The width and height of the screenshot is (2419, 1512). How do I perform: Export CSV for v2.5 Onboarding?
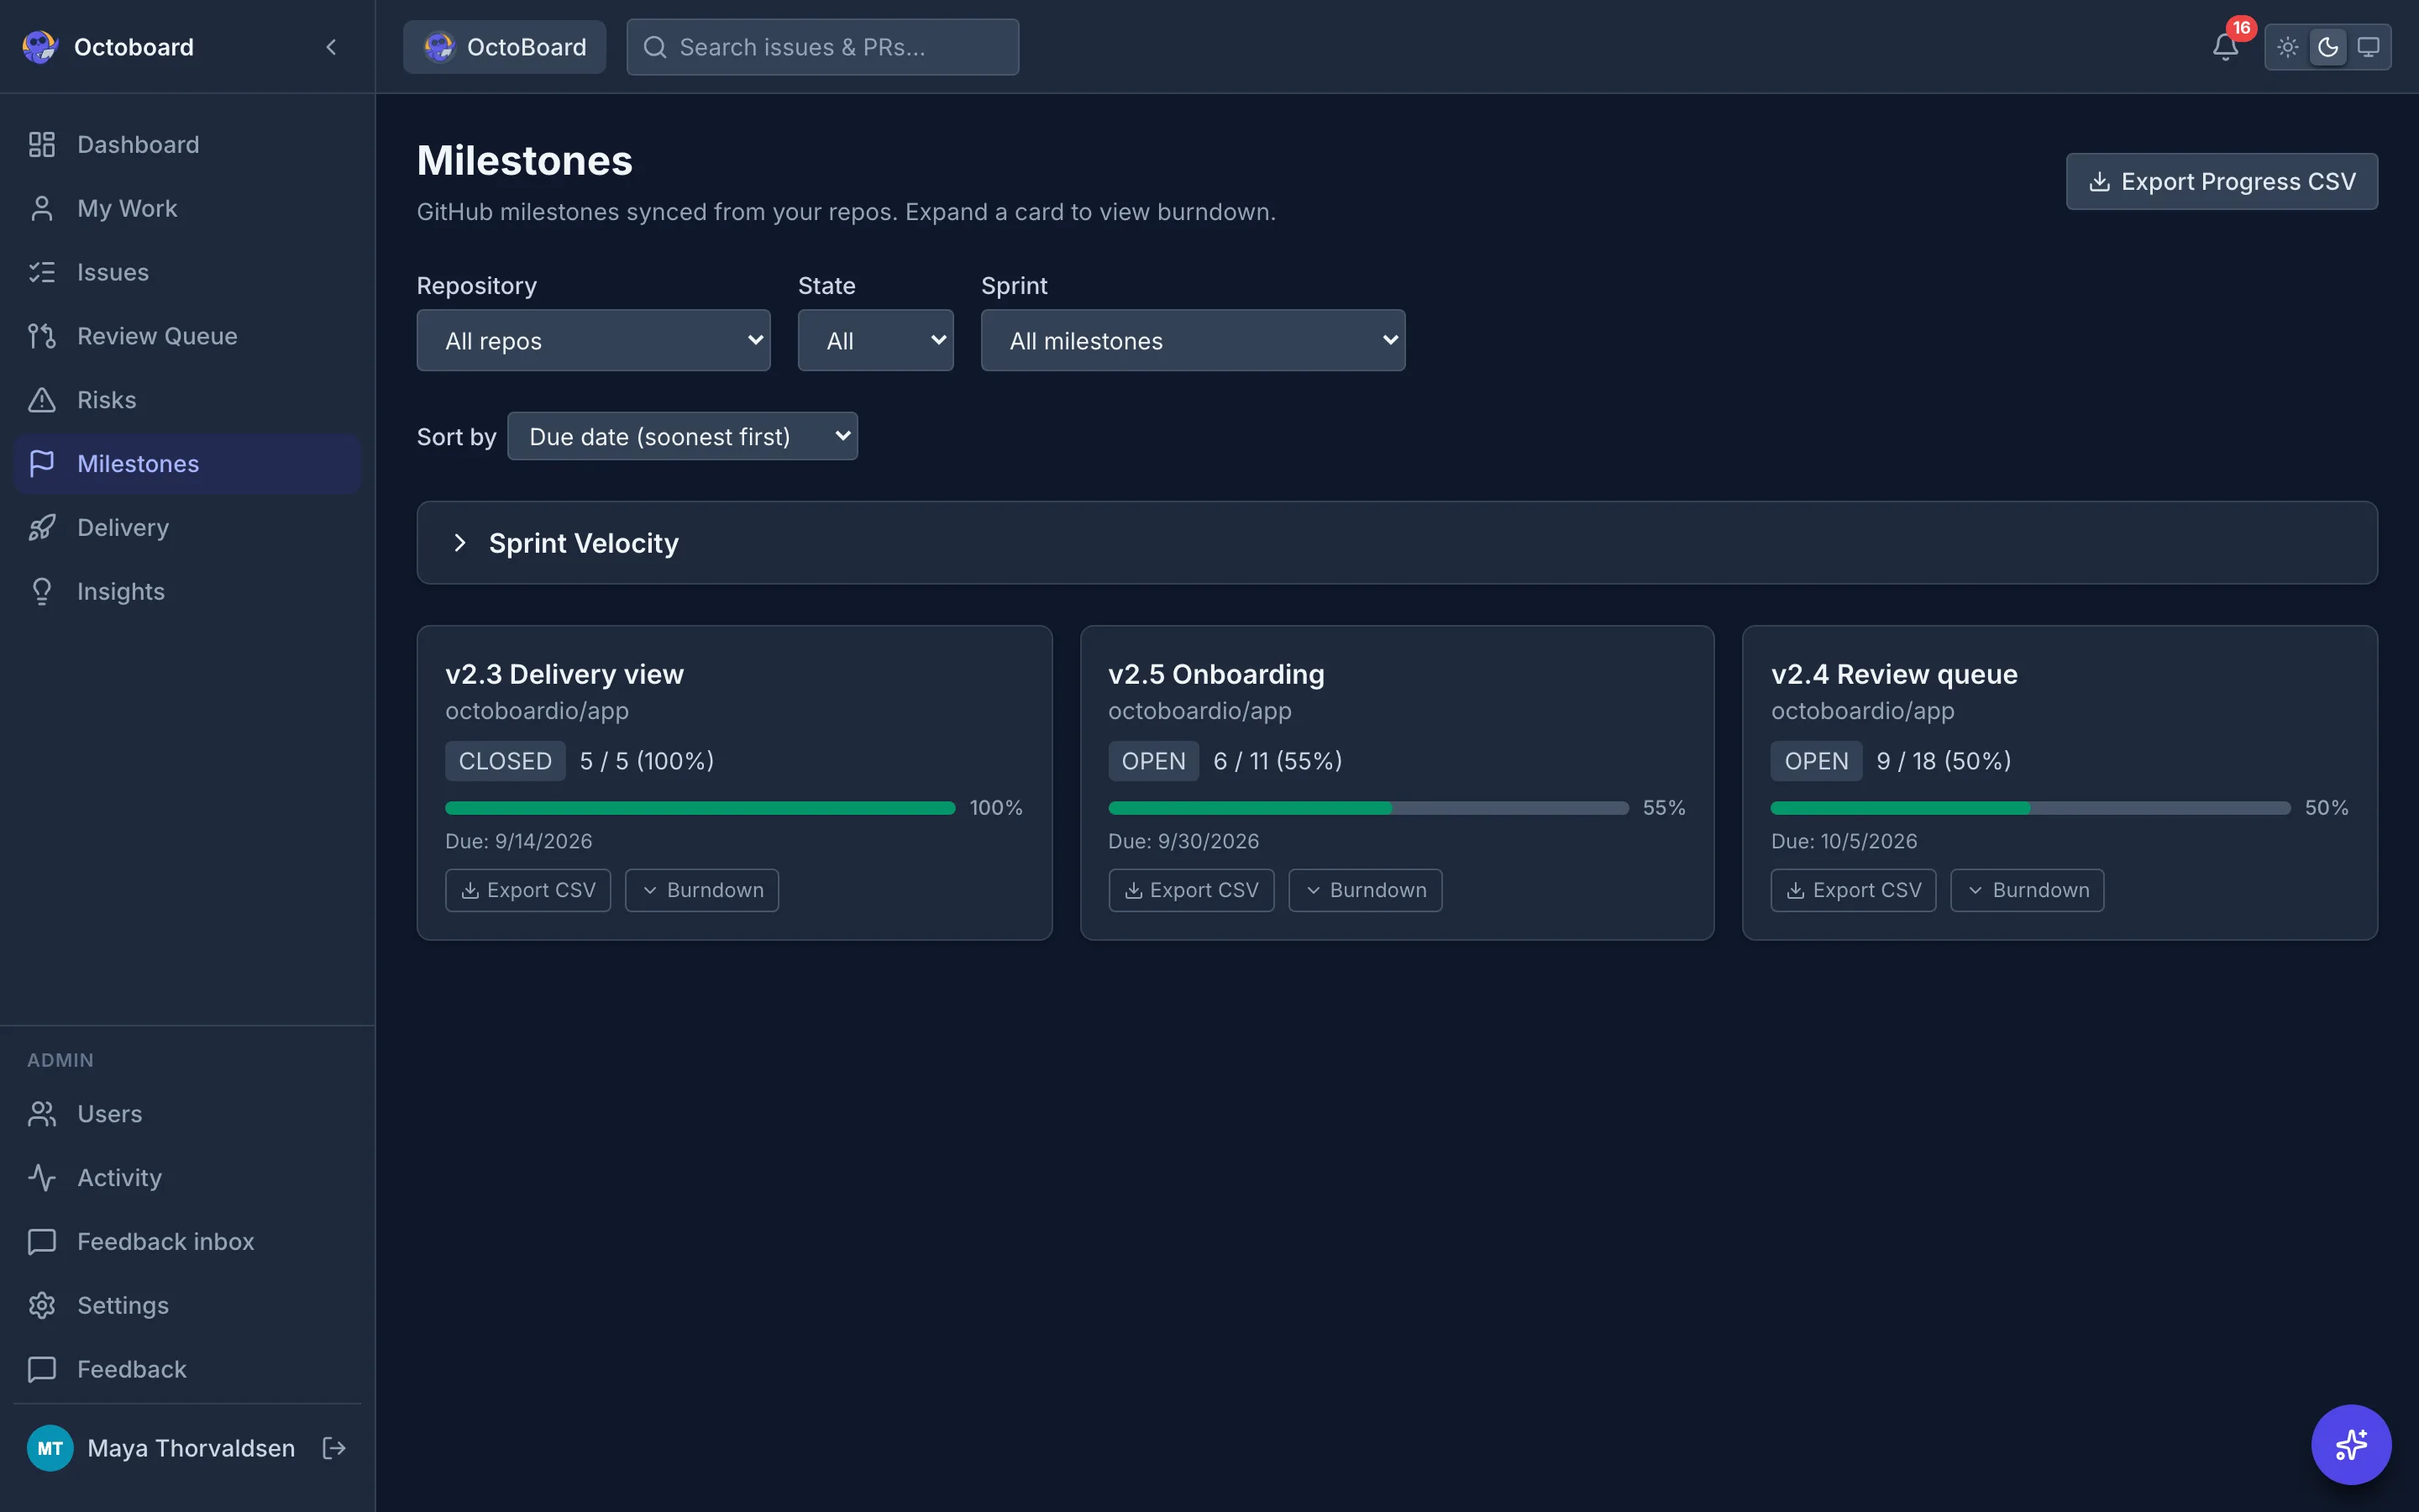[x=1190, y=890]
